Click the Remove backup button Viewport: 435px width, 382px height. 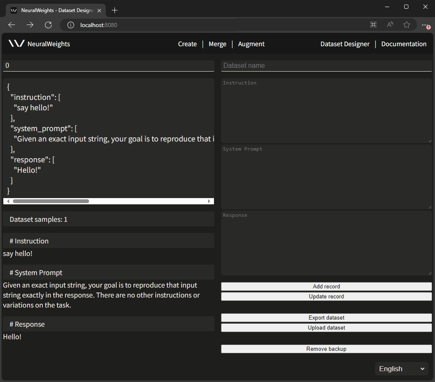click(326, 349)
